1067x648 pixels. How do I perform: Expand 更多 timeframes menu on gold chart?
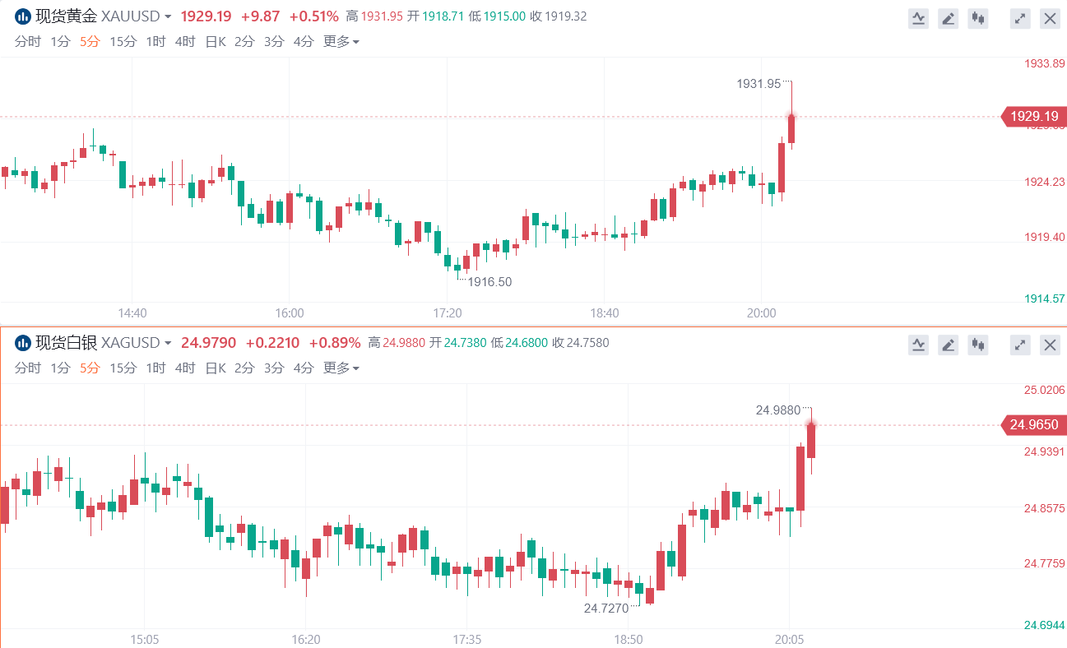point(341,42)
